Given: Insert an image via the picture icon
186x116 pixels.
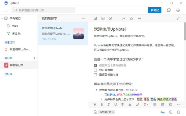Looking at the screenshot, I should tap(103, 18).
